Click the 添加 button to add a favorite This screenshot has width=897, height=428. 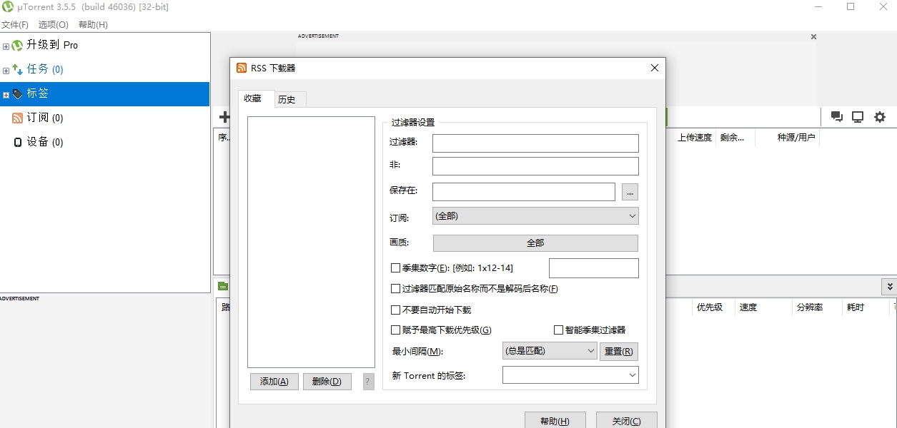click(274, 381)
